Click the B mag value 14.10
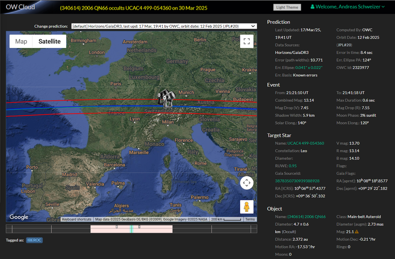The image size is (395, 259). pos(354,158)
